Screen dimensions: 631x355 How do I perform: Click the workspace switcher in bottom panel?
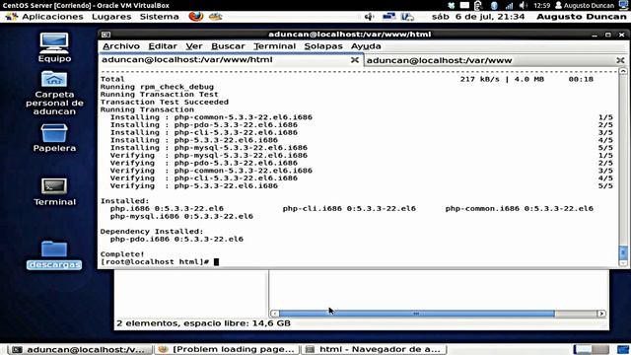pyautogui.click(x=592, y=349)
